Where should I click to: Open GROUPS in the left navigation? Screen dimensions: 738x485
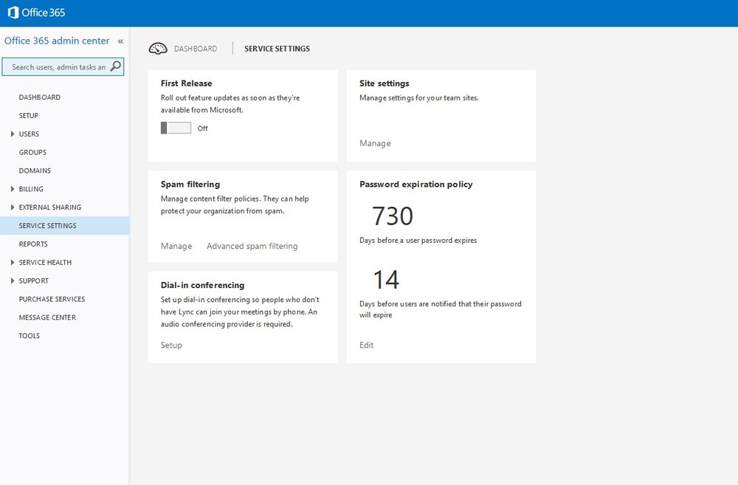(x=32, y=153)
